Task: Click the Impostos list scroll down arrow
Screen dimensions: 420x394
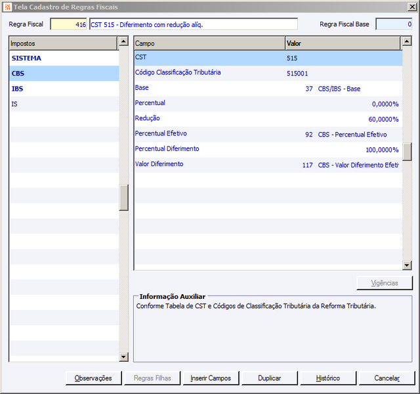Action: [x=123, y=357]
